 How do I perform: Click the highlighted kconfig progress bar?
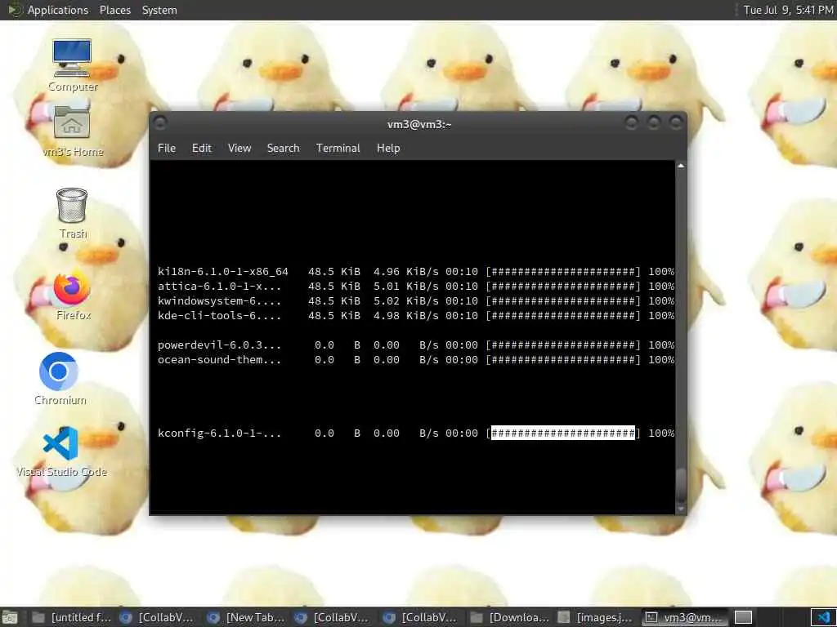tap(563, 433)
